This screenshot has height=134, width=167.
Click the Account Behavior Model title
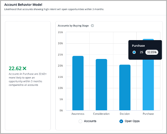click(23, 5)
